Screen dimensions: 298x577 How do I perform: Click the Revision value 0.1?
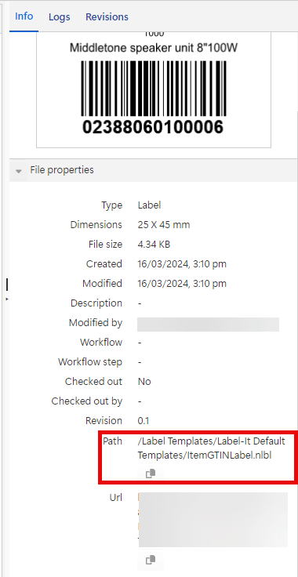(144, 421)
